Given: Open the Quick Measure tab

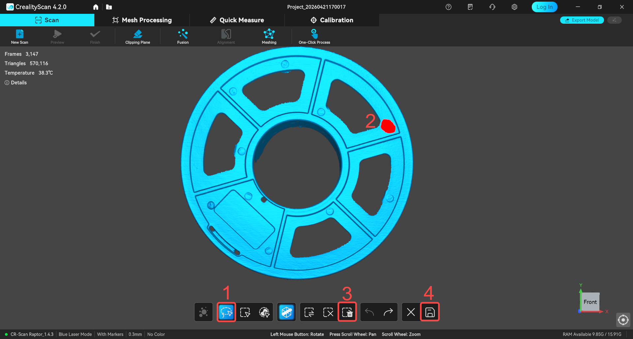Looking at the screenshot, I should point(237,20).
